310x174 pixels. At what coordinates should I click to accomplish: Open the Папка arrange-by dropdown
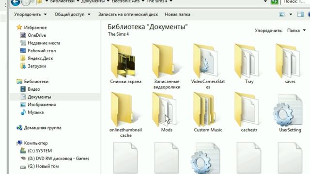click(296, 30)
